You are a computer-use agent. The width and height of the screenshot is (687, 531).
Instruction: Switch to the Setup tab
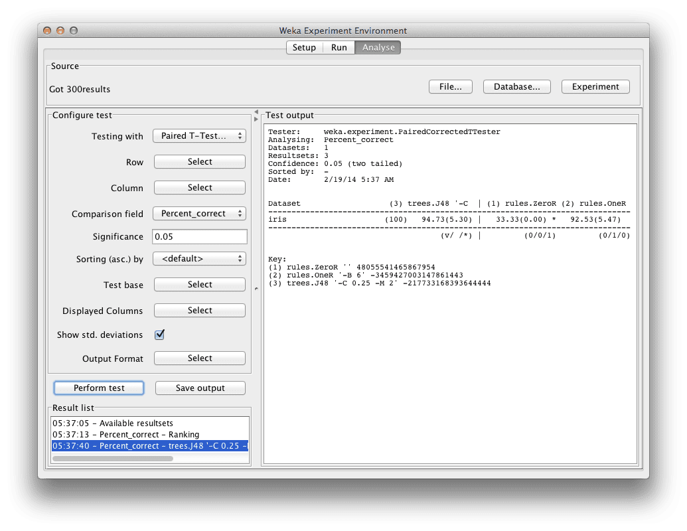point(304,47)
